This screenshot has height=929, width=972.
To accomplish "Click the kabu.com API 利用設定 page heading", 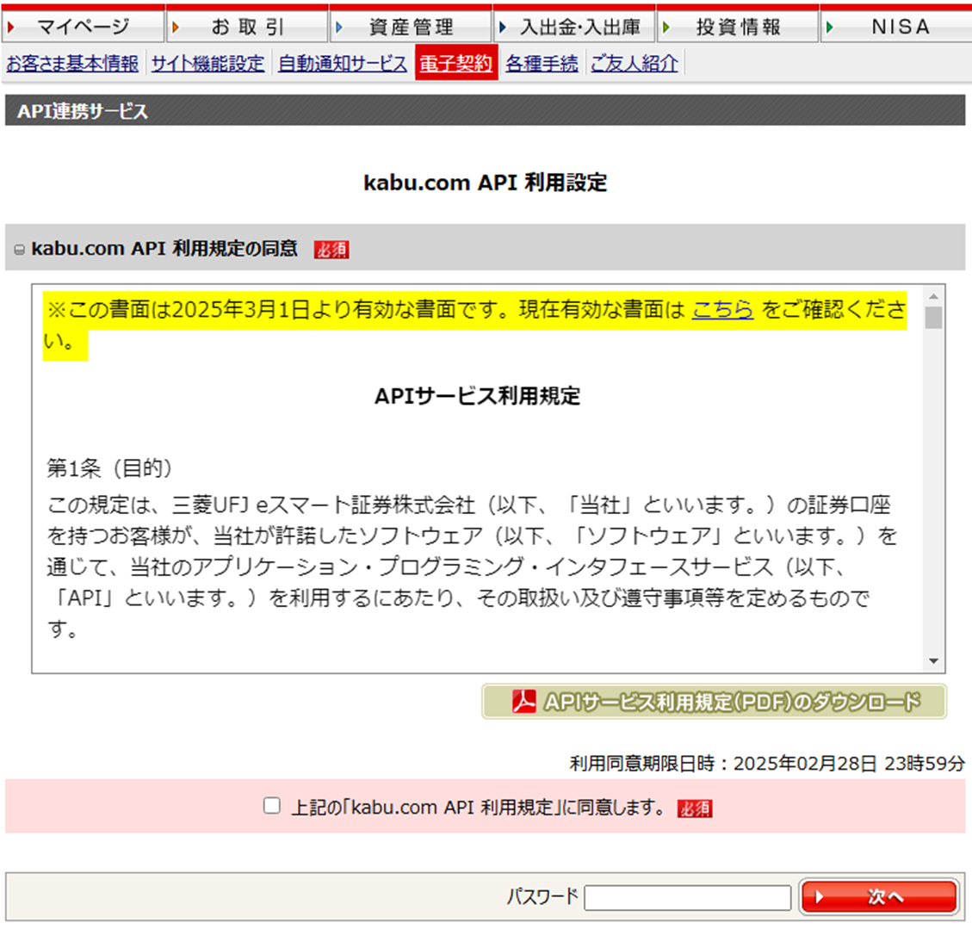I will [x=486, y=183].
